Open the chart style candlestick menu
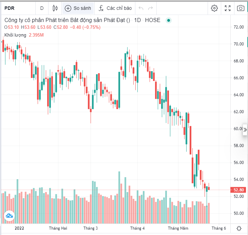This screenshot has width=248, height=235. pyautogui.click(x=55, y=8)
